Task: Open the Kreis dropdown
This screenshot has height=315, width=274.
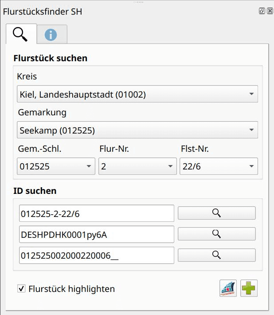Action: pyautogui.click(x=137, y=94)
